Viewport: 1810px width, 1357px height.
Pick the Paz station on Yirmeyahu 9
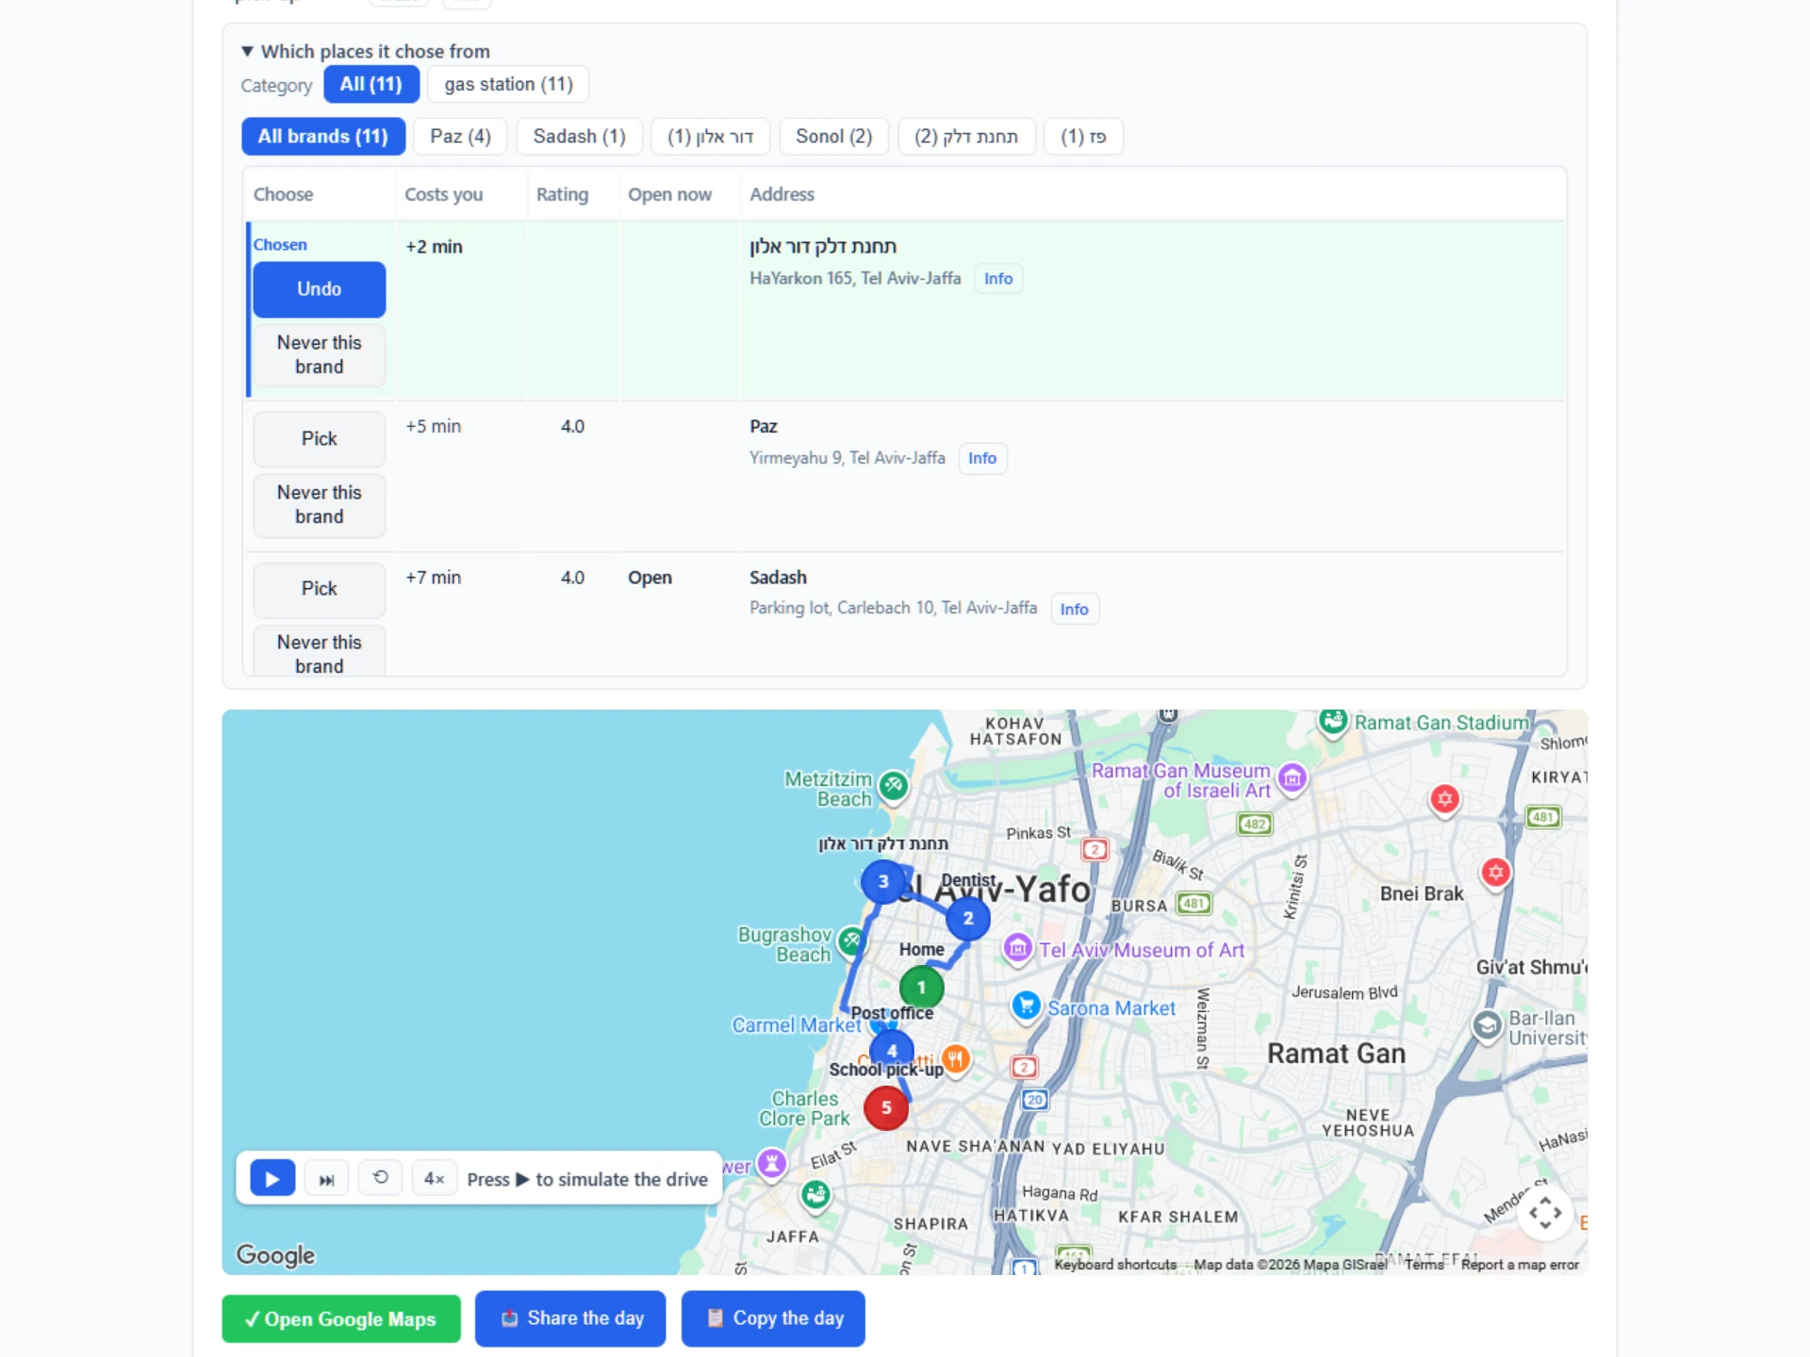coord(320,439)
